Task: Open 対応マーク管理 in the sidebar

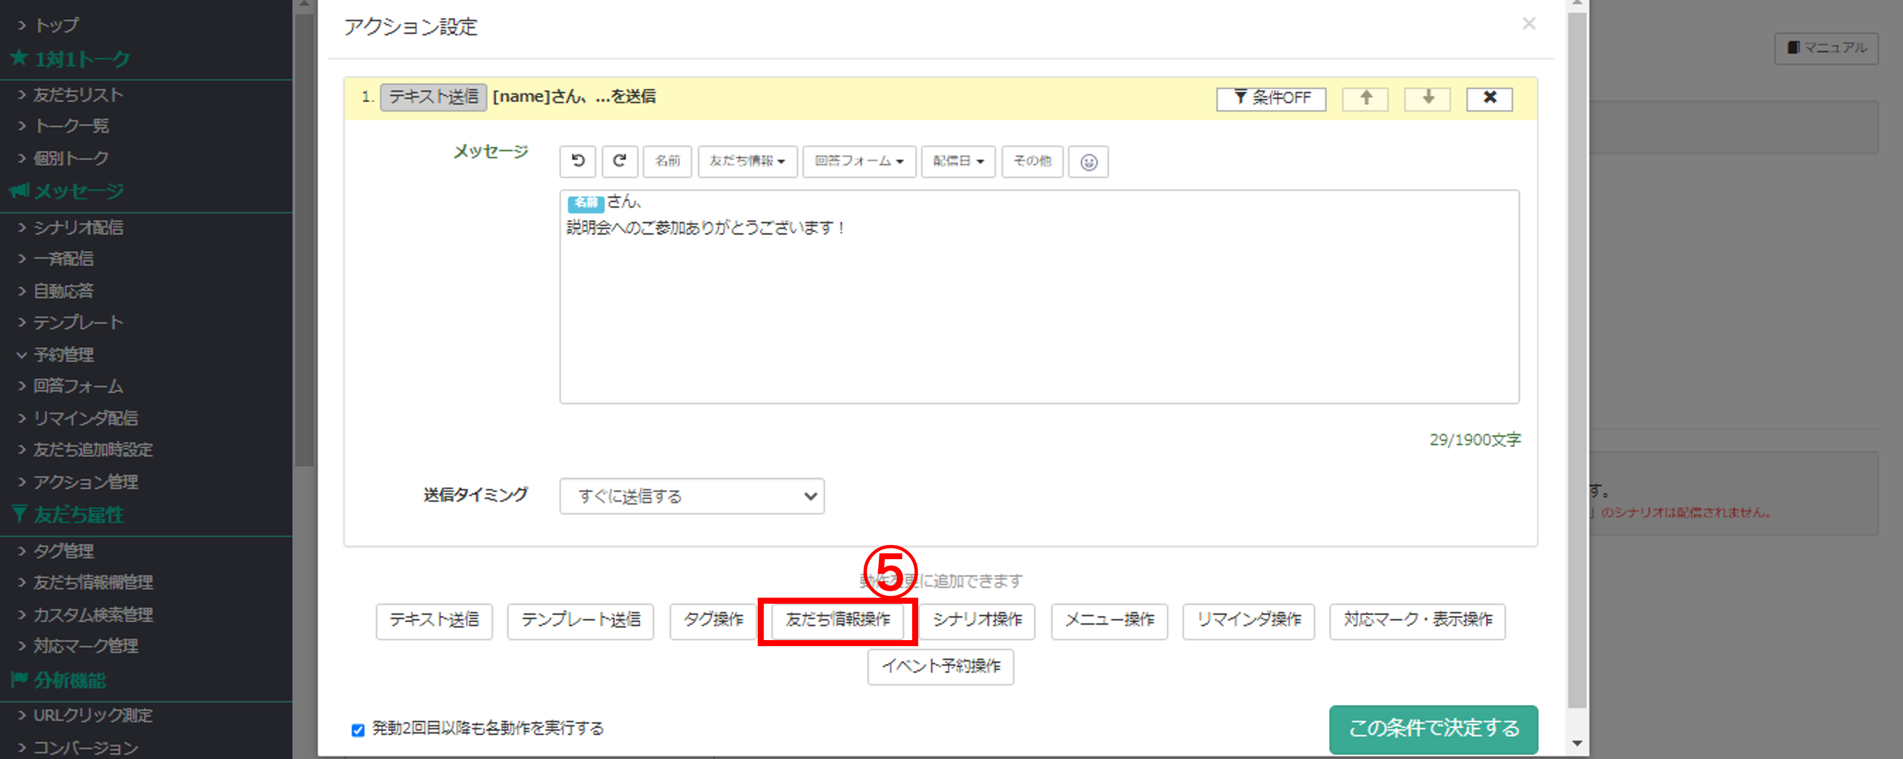Action: pos(86,647)
